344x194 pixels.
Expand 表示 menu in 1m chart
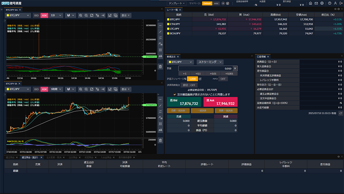(125, 15)
